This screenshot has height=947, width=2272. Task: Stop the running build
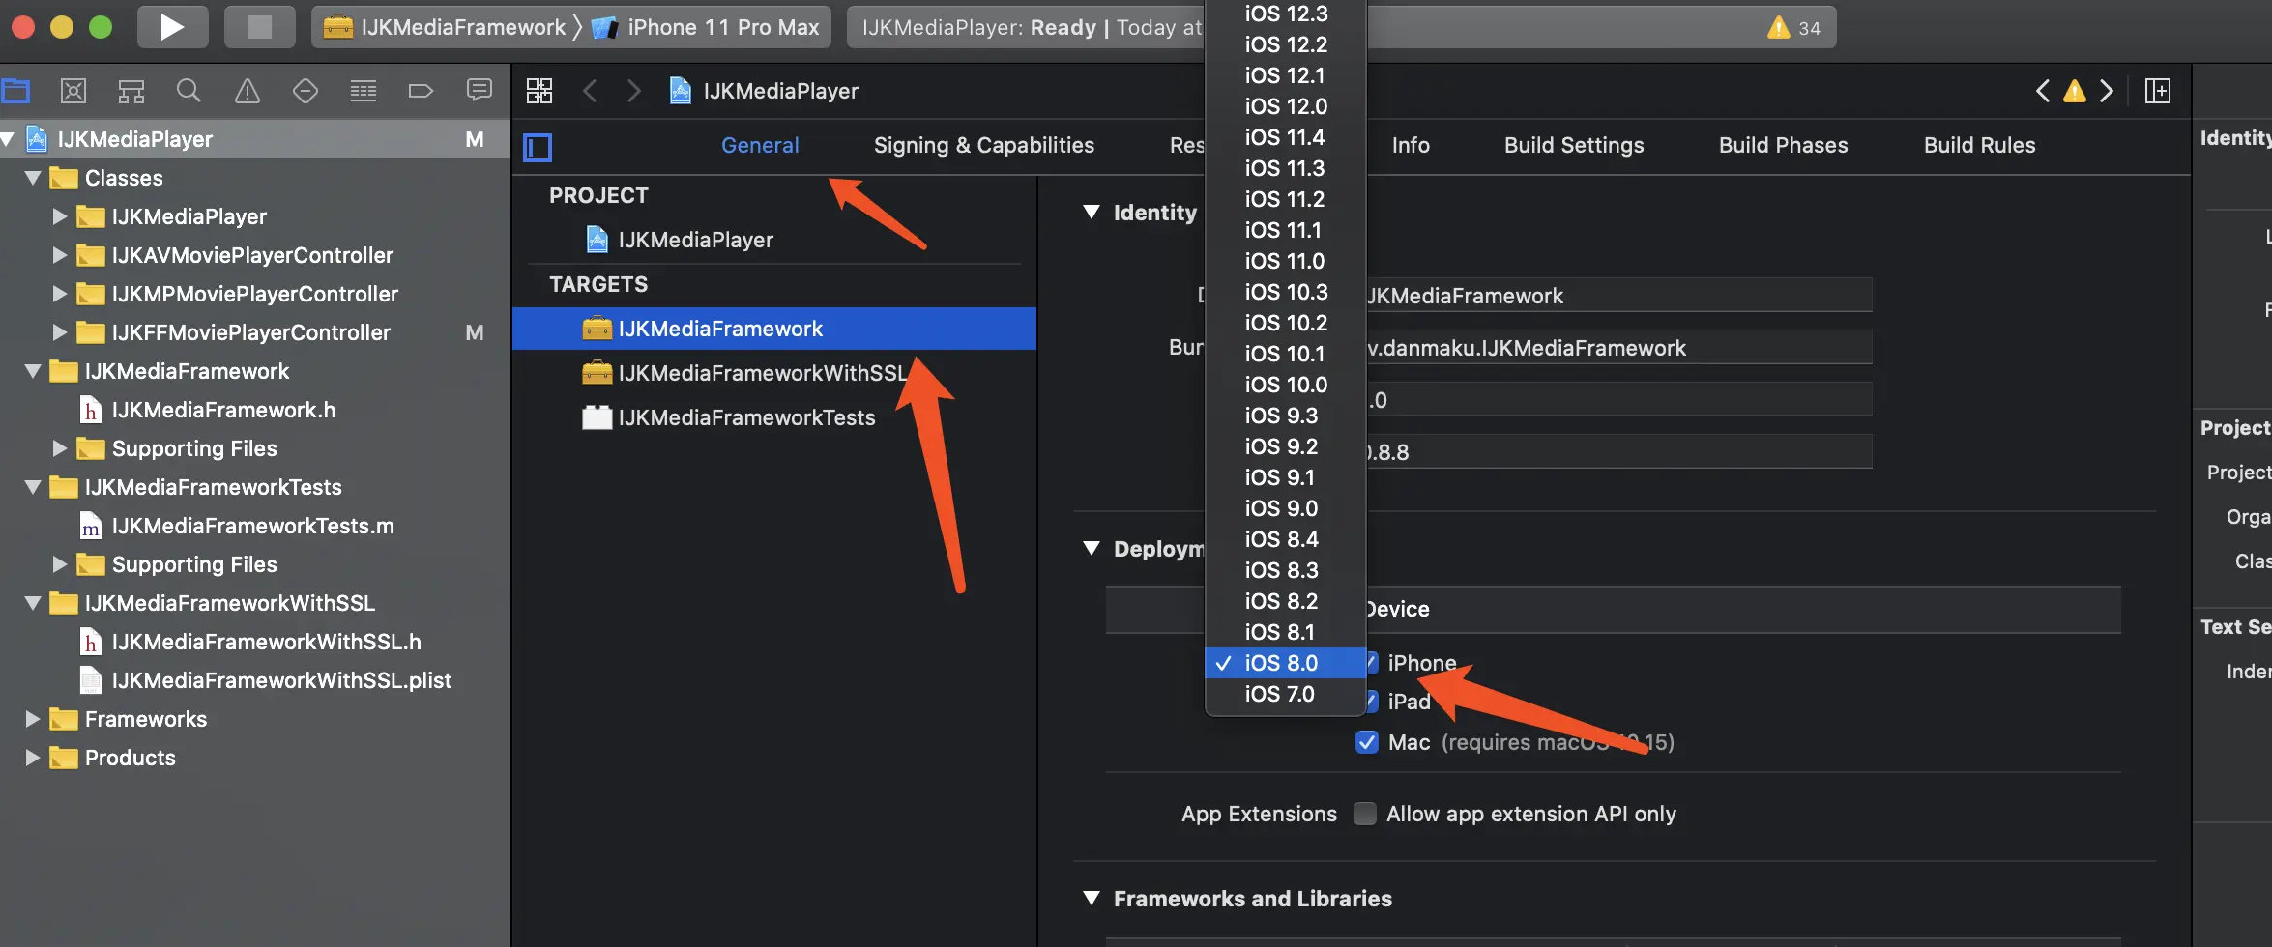pos(259,27)
